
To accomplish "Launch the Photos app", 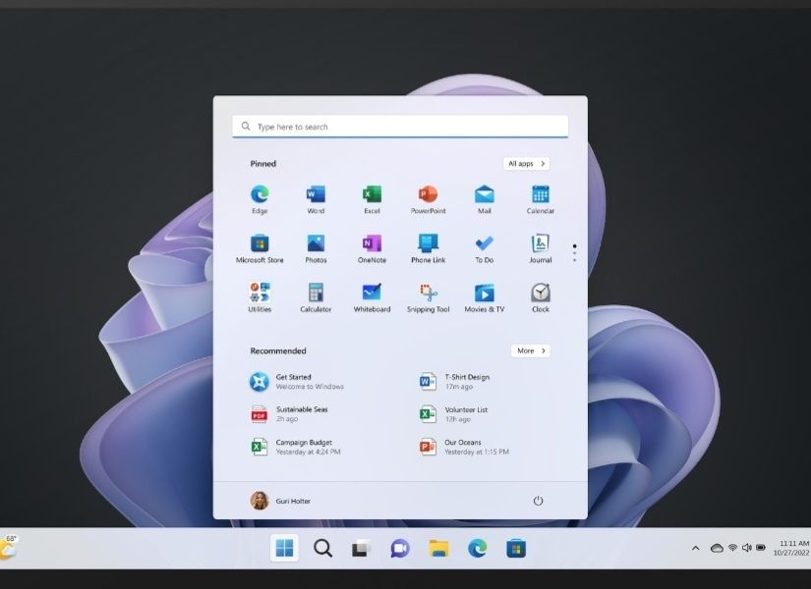I will pyautogui.click(x=316, y=248).
